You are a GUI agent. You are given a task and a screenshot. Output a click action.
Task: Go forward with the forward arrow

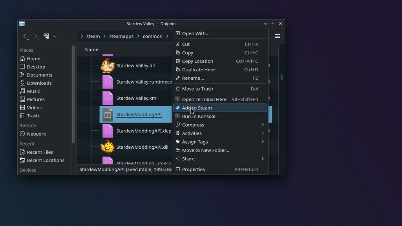(x=35, y=36)
